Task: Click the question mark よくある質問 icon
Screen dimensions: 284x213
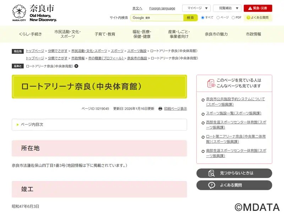Action: [212, 185]
